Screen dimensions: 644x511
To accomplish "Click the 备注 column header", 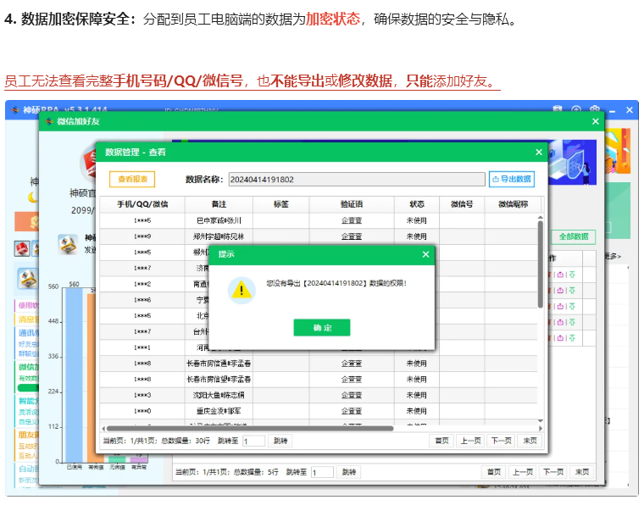I will tap(219, 204).
